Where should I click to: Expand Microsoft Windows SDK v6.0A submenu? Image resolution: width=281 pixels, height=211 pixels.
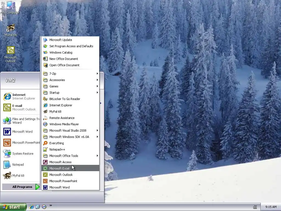click(70, 137)
